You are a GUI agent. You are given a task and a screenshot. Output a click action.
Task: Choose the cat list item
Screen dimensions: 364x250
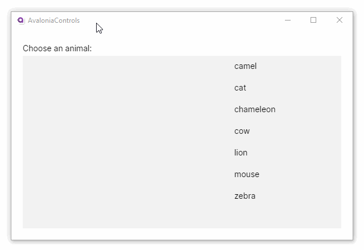[240, 88]
